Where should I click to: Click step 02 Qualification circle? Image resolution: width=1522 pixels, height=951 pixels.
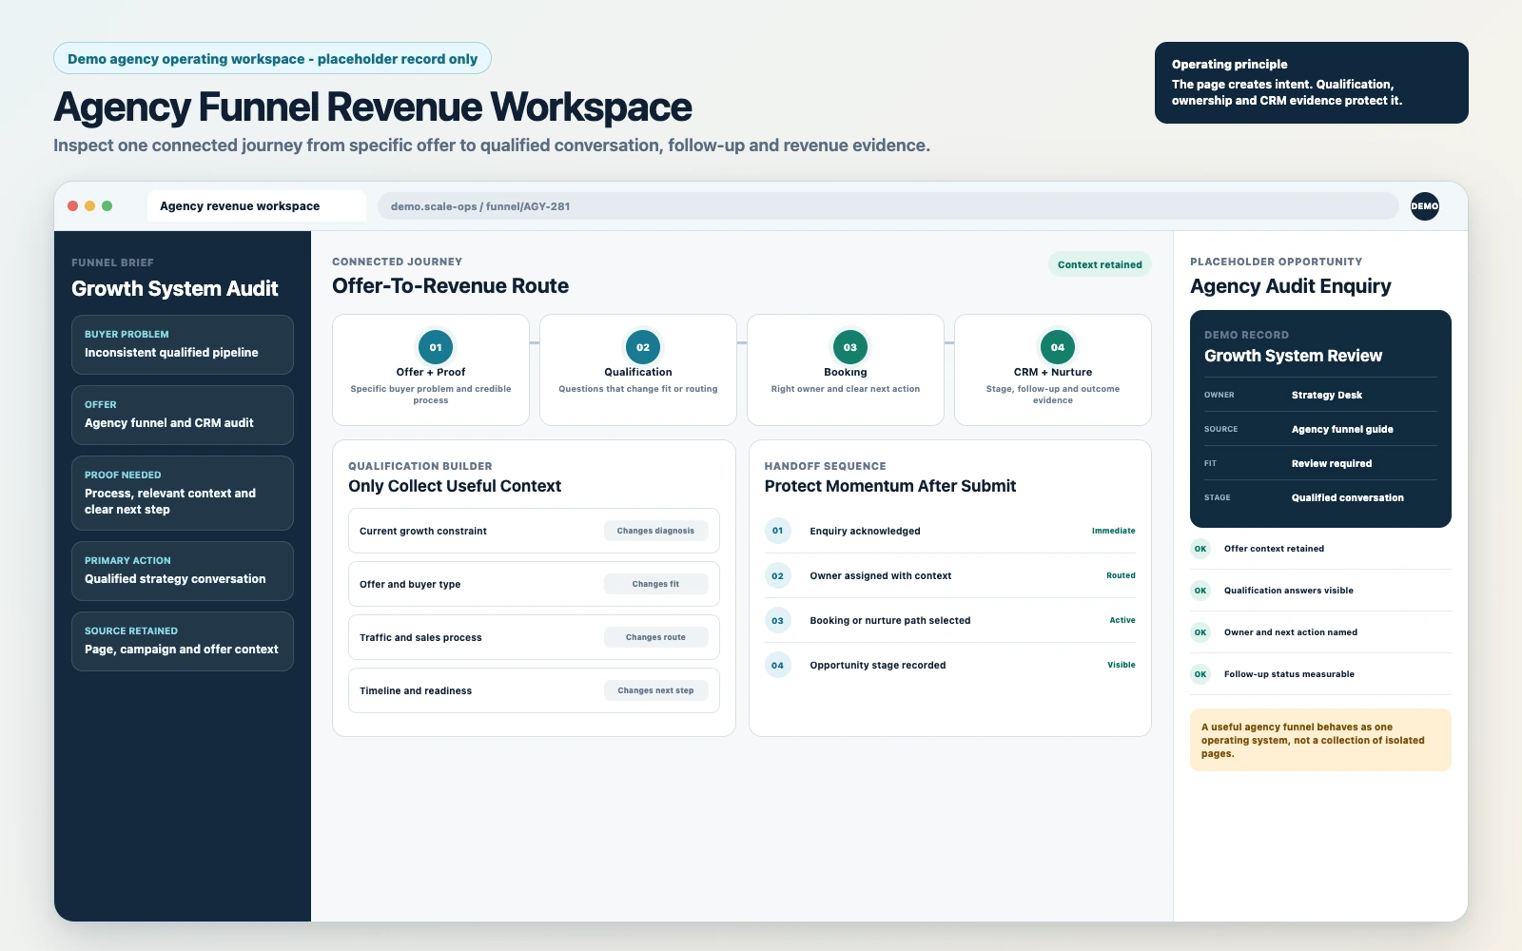click(x=643, y=347)
